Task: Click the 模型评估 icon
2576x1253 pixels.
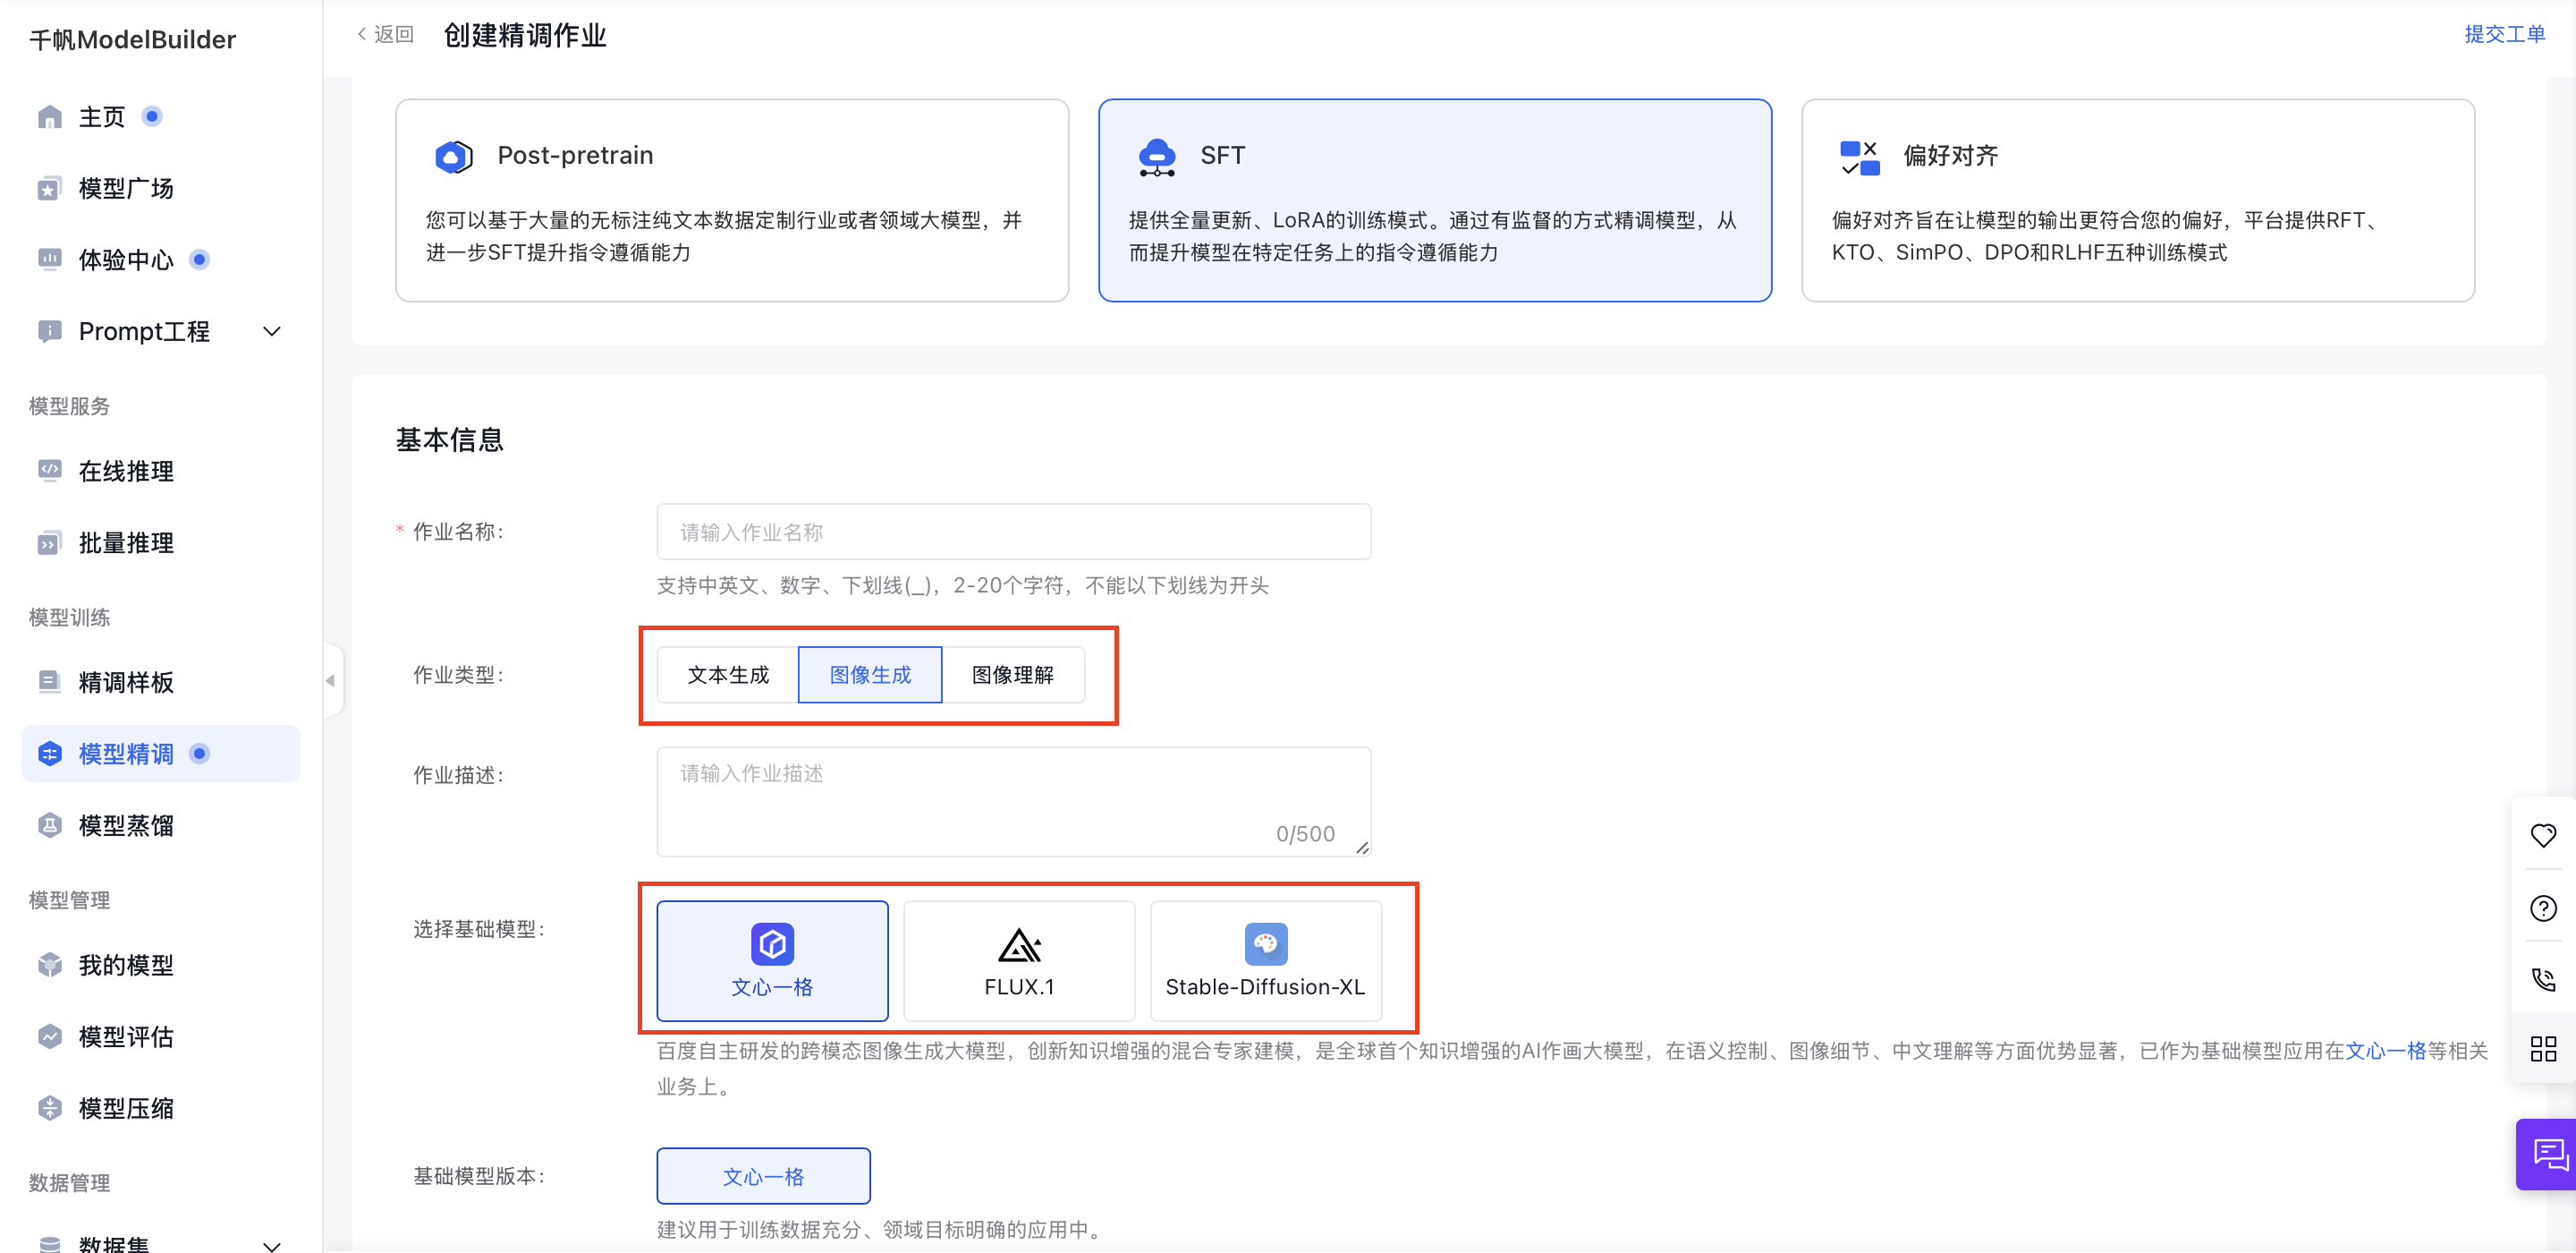Action: [x=49, y=1036]
